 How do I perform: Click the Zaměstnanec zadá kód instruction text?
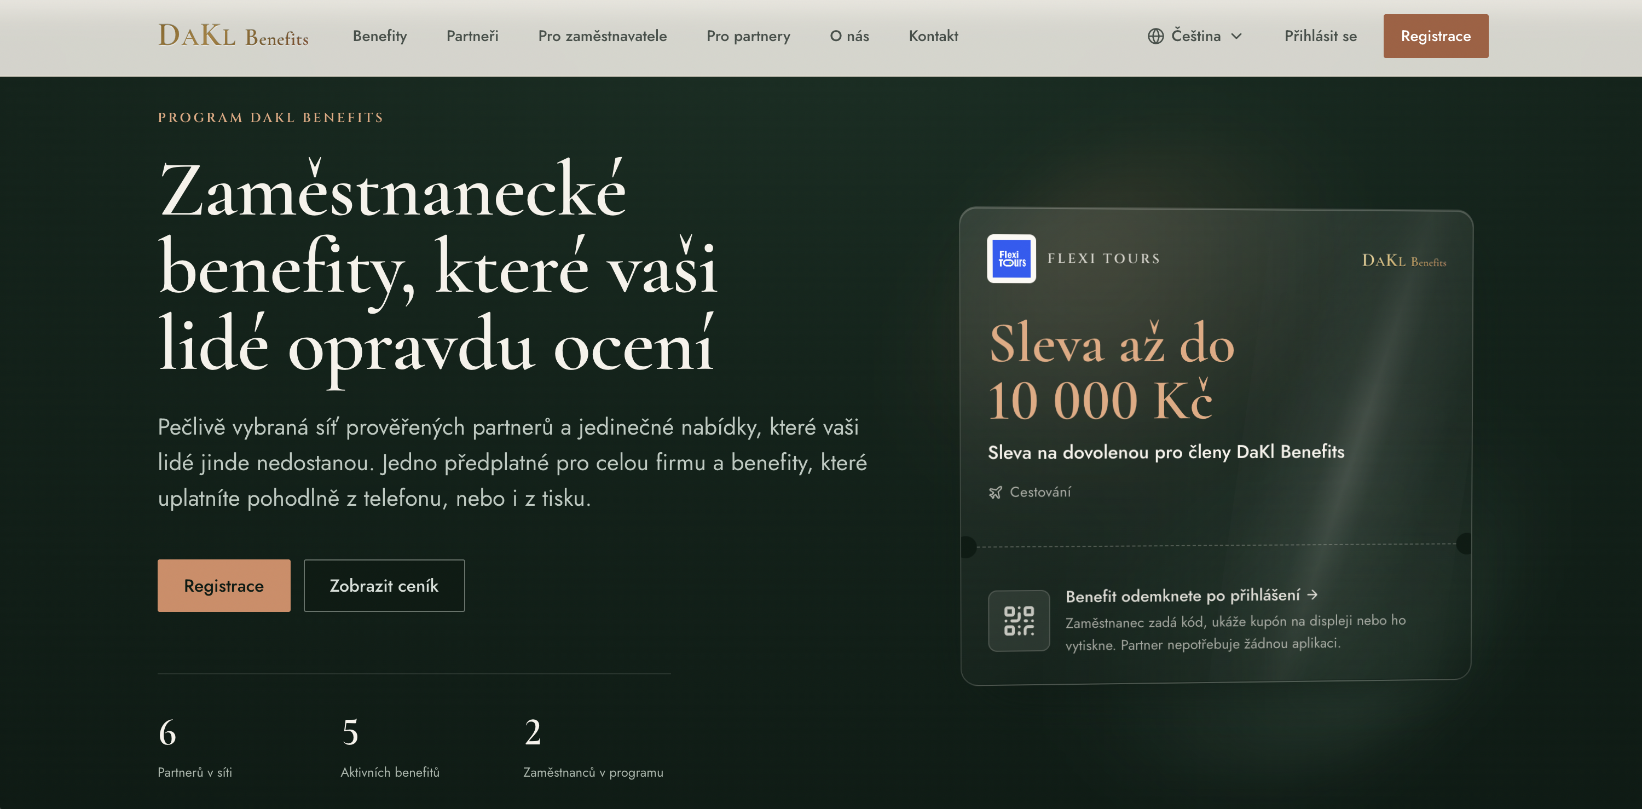pyautogui.click(x=1235, y=632)
